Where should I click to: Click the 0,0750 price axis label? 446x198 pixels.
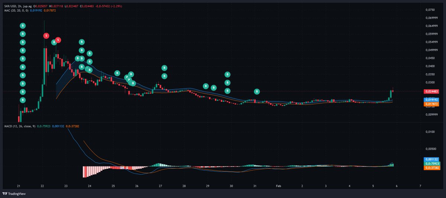pos(430,10)
